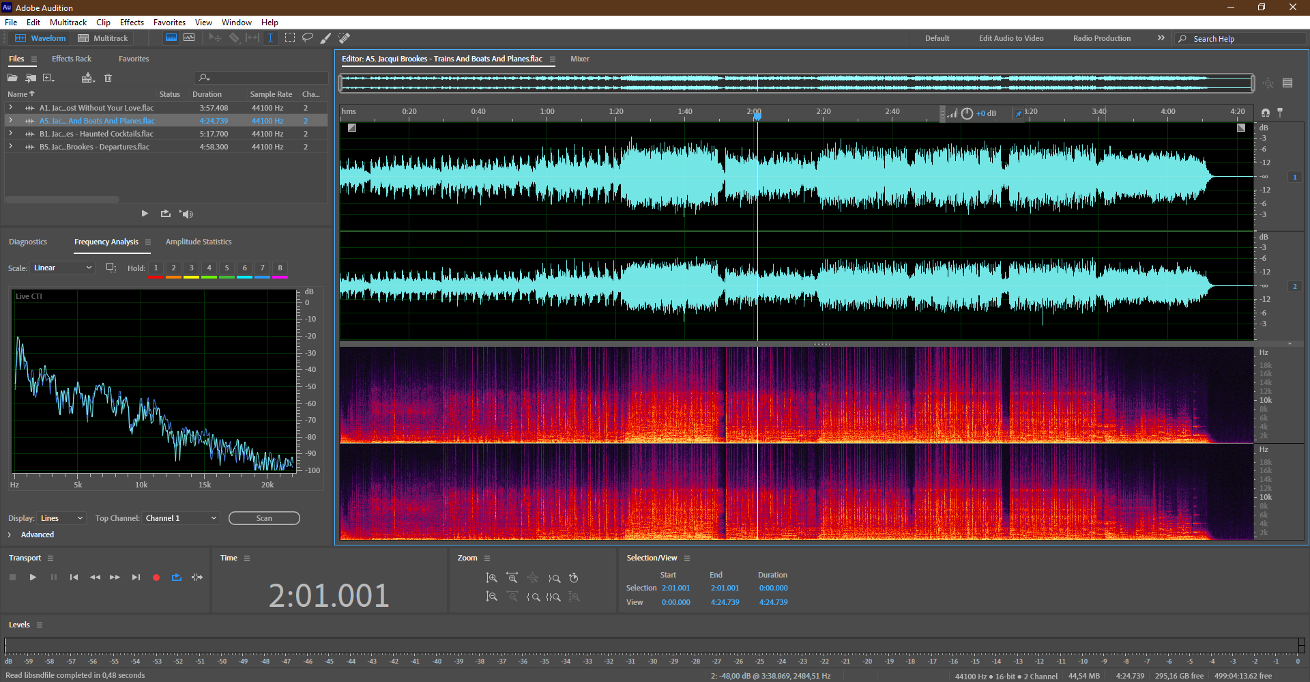
Task: Click the Open File folder icon
Action: pos(12,78)
